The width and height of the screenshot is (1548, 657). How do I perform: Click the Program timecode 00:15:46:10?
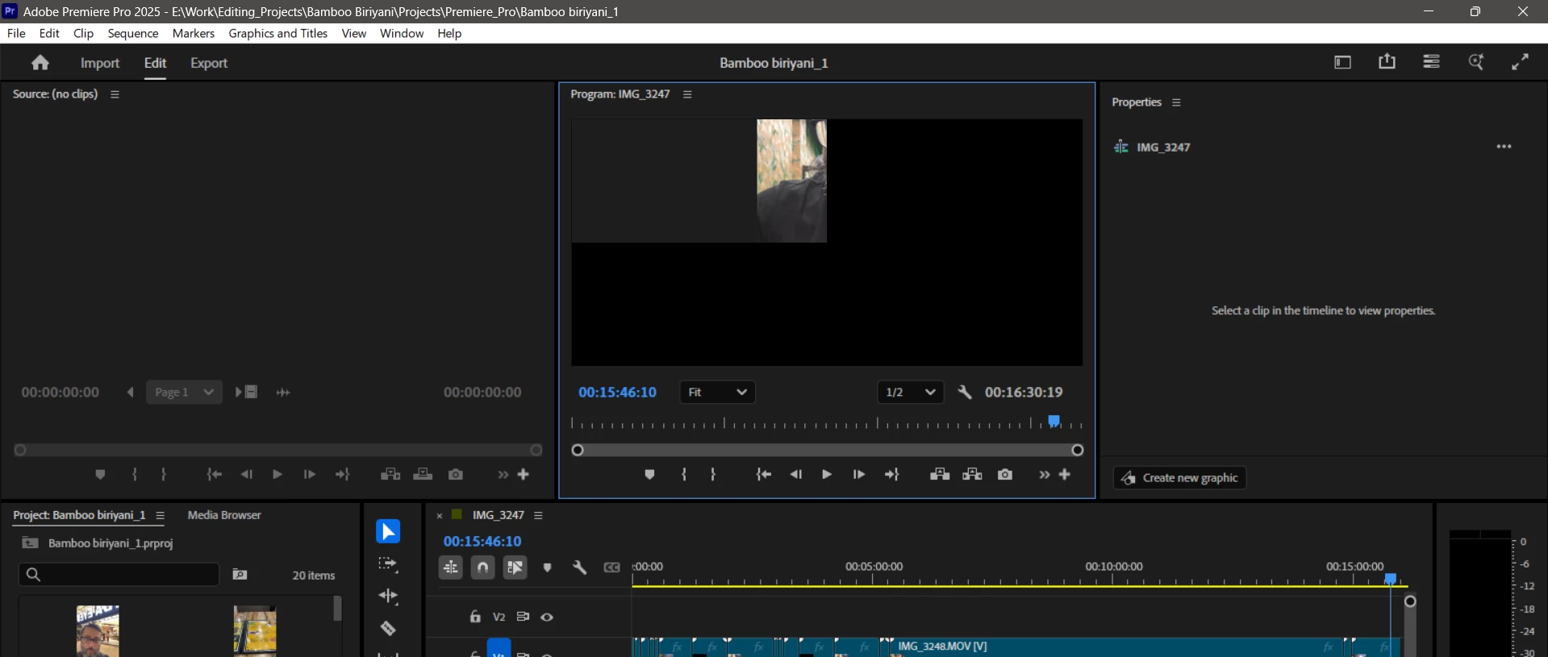617,393
